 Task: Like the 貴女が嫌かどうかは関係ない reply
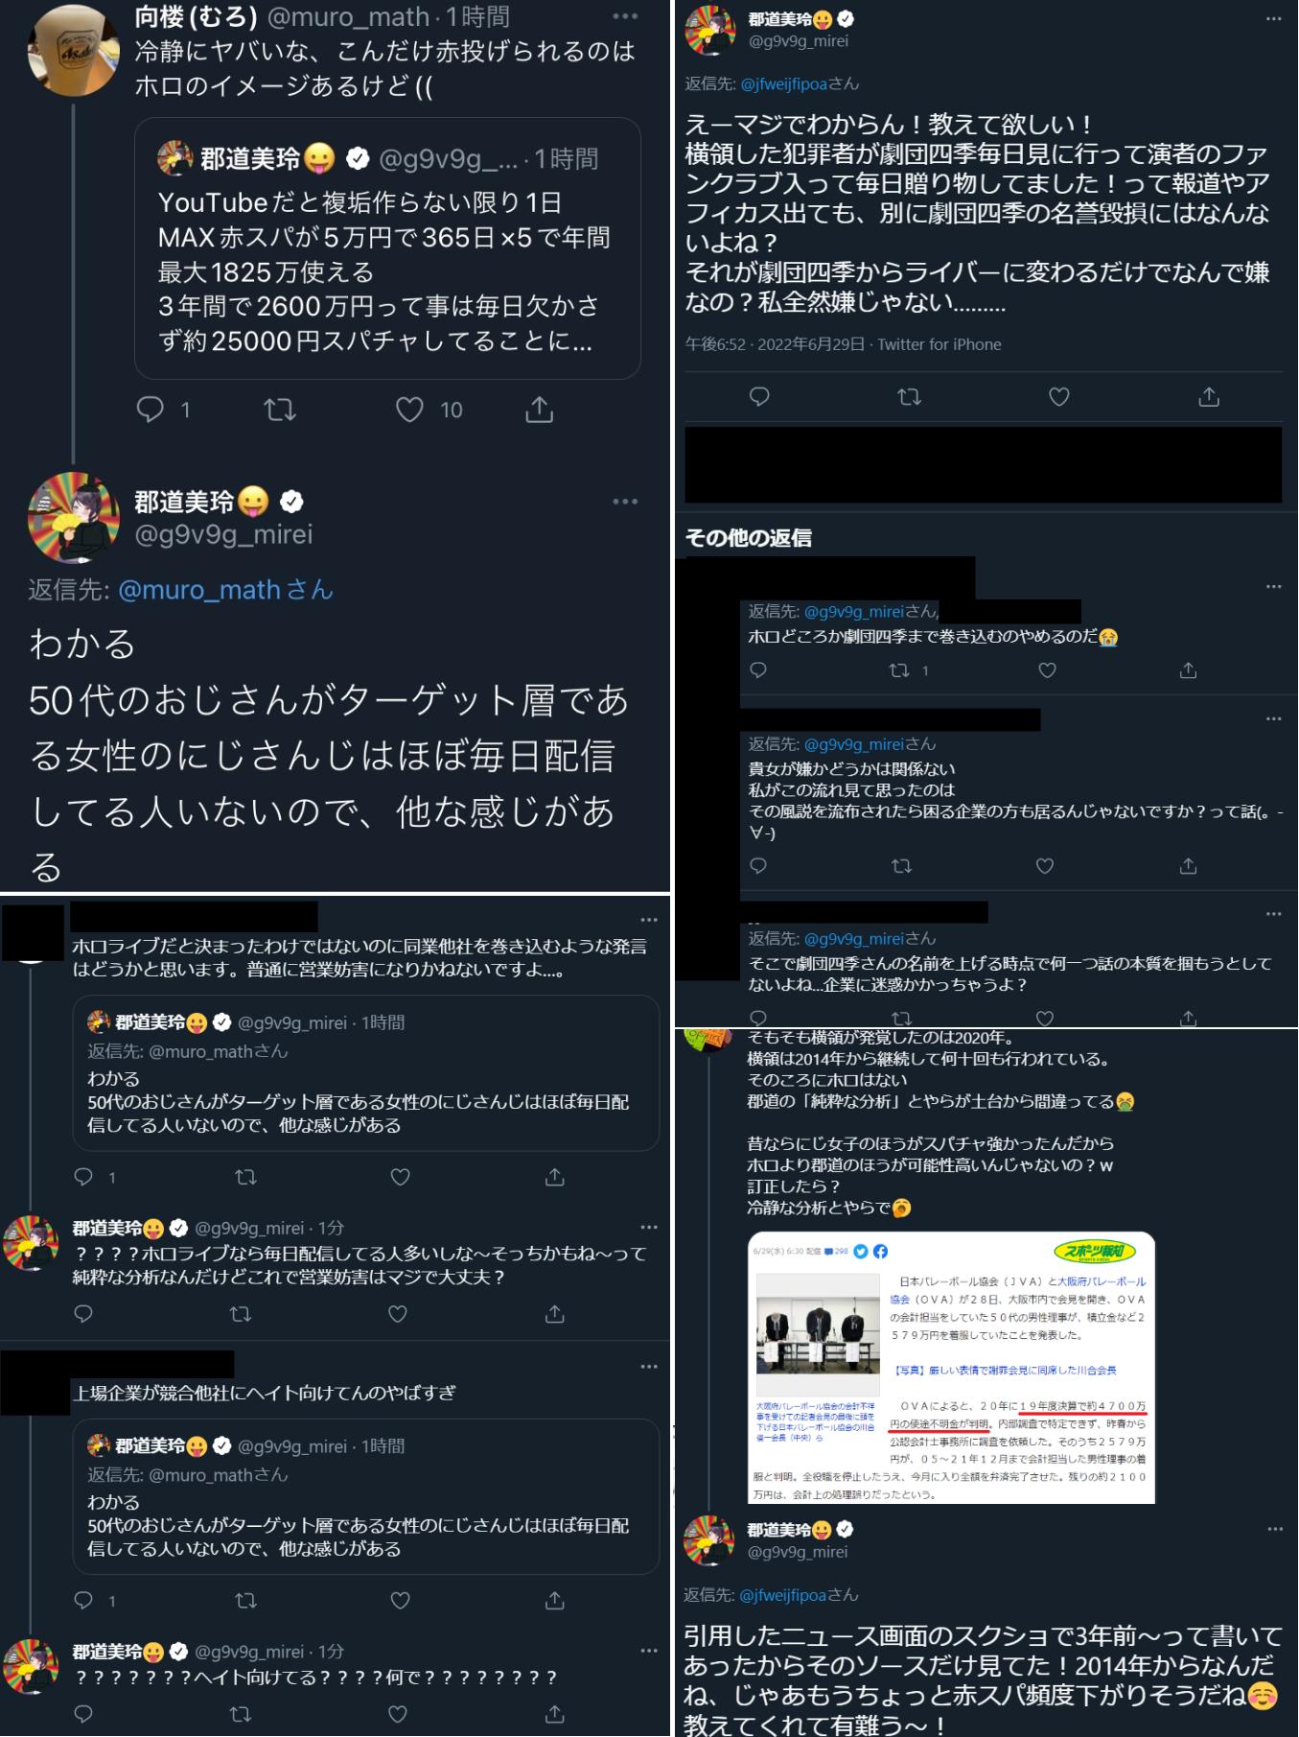(x=1045, y=866)
